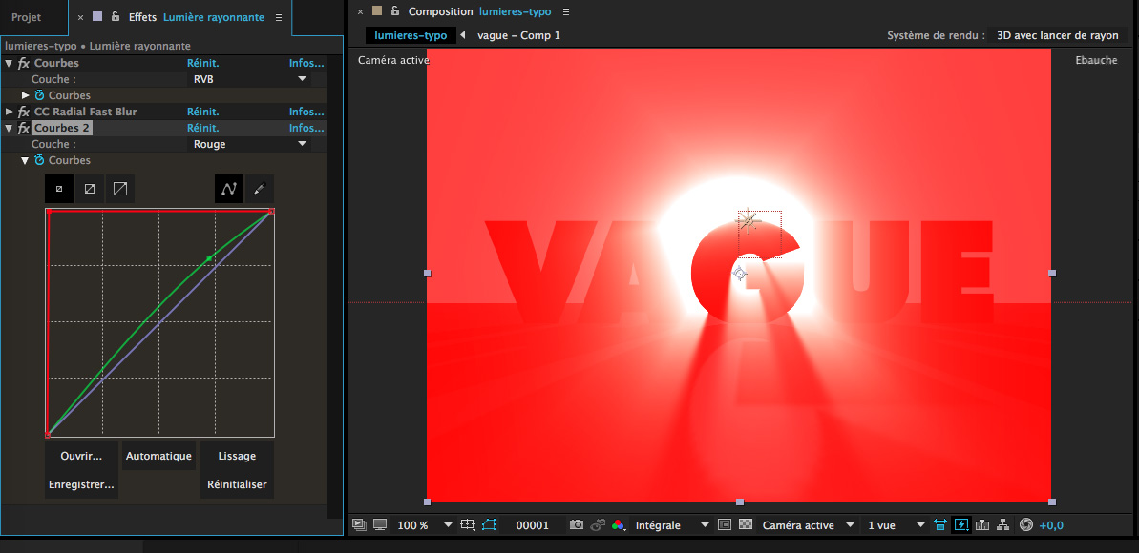Collapse the Courbes 2 effect

point(9,128)
